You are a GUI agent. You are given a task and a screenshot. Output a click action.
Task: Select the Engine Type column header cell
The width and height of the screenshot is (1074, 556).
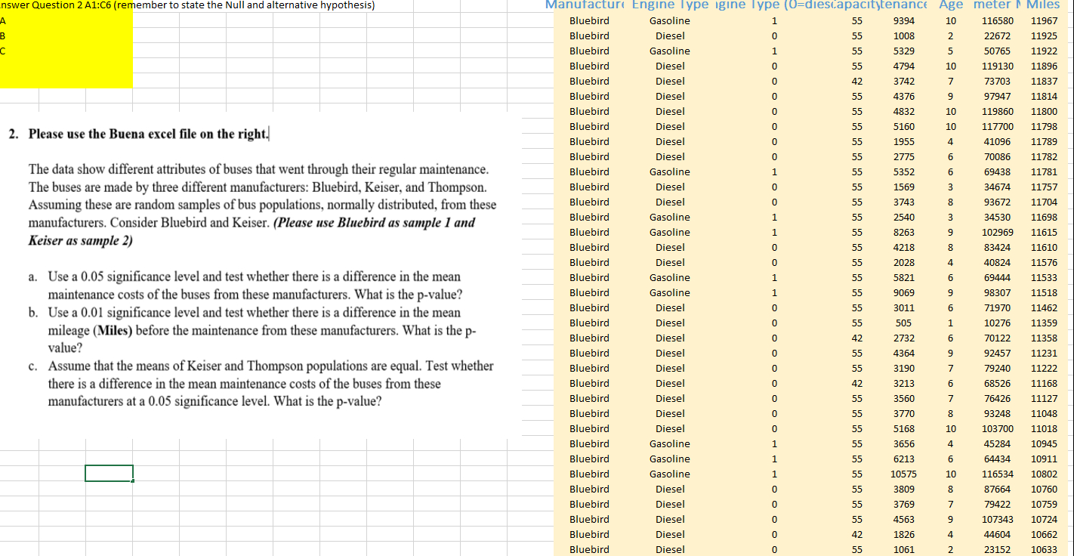tap(668, 5)
